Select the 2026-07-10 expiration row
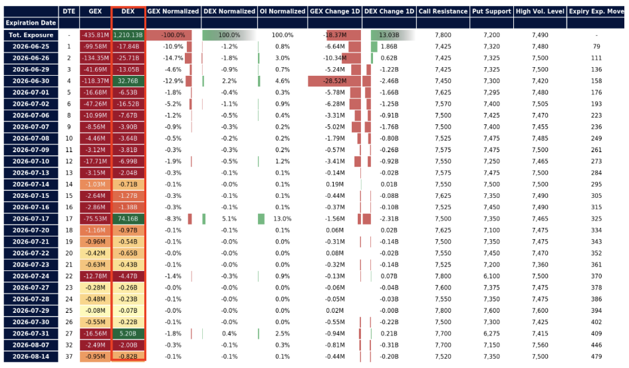Image resolution: width=629 pixels, height=368 pixels. tap(31, 161)
